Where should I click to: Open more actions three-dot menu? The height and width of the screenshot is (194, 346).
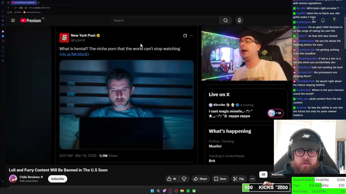tap(252, 179)
